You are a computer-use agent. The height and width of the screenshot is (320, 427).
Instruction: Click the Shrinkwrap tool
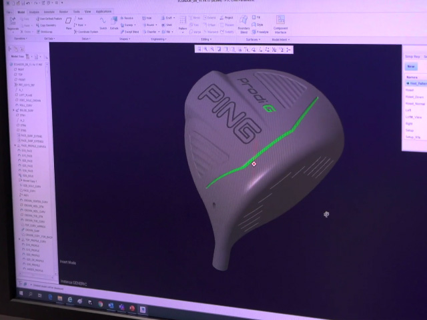tap(45, 32)
